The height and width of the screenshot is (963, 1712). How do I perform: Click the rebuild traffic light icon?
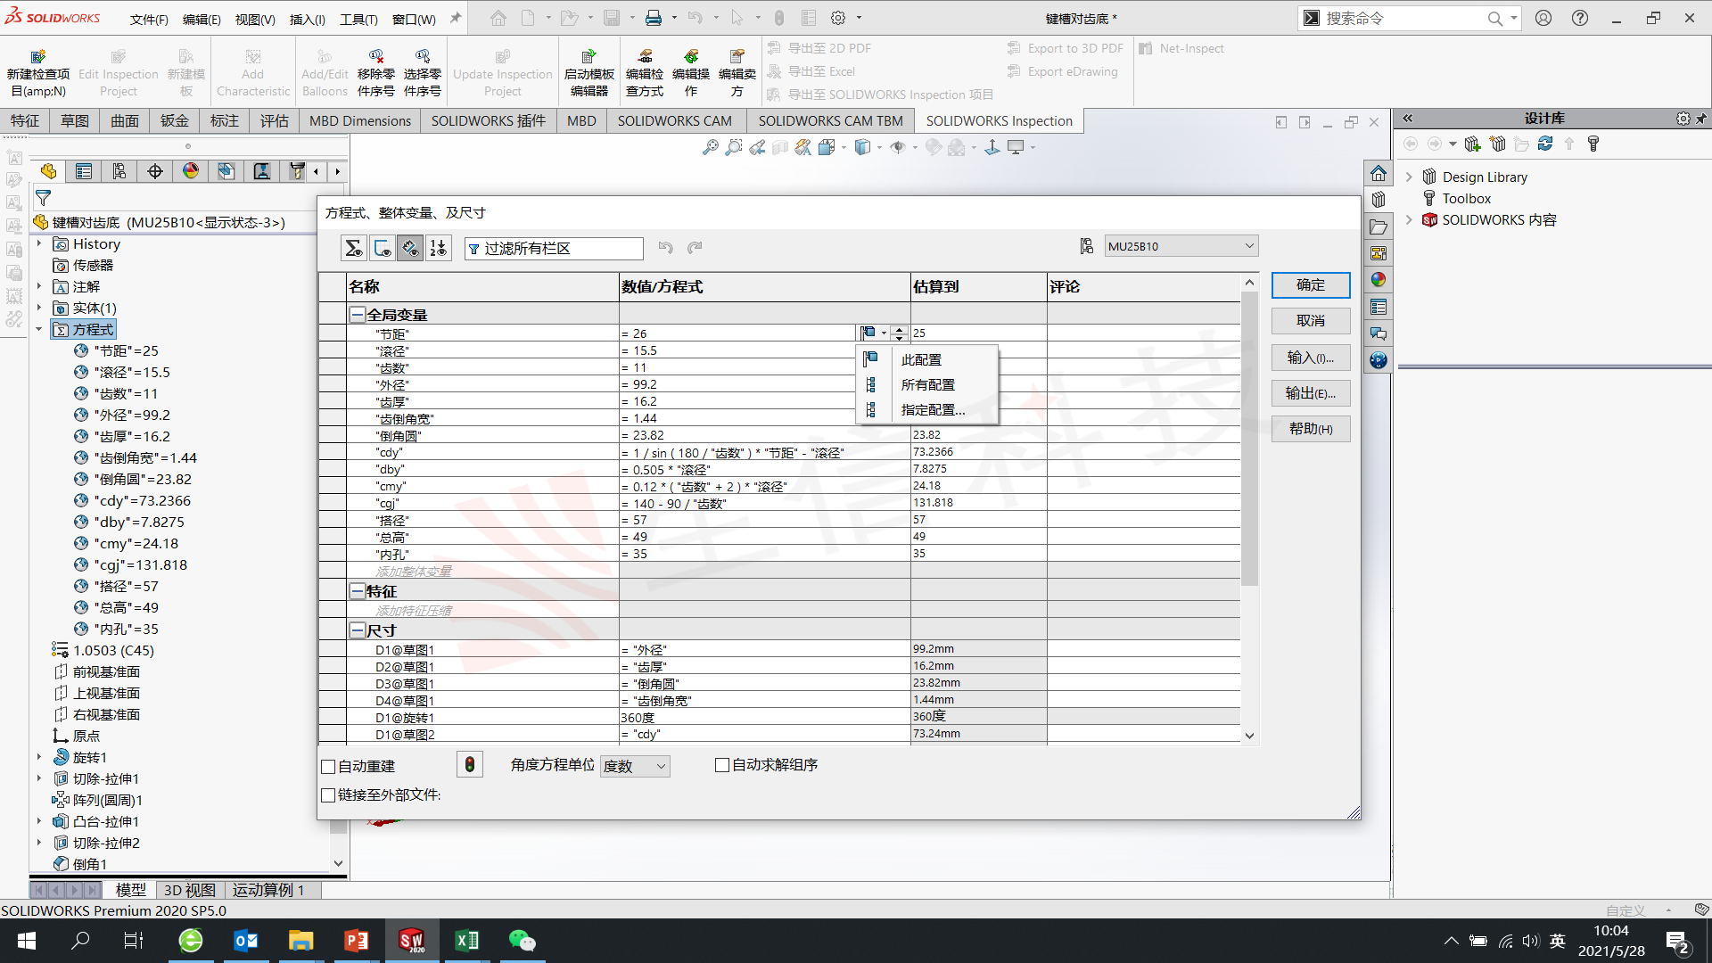pos(470,764)
